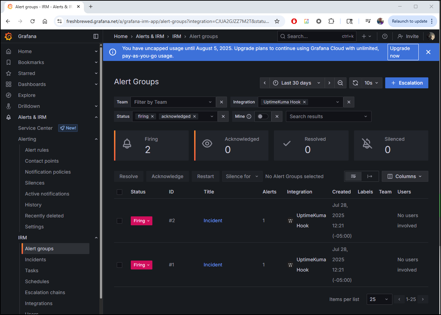Image resolution: width=441 pixels, height=315 pixels.
Task: Click the Upgrade now button
Action: (x=403, y=52)
